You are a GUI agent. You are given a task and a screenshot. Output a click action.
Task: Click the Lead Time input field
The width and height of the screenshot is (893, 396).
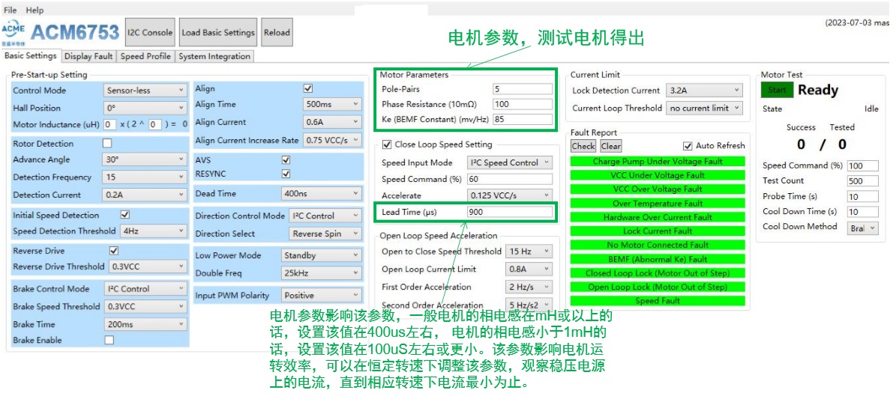click(509, 212)
